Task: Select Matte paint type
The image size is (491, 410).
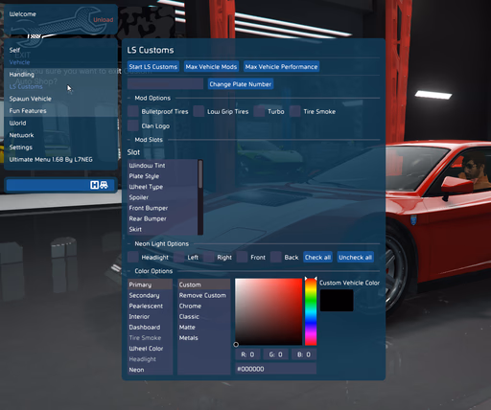Action: 204,327
